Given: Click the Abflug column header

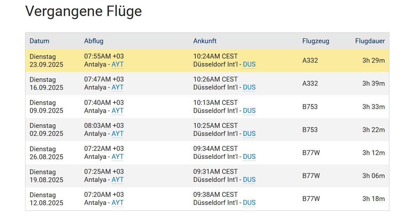Looking at the screenshot, I should [94, 41].
